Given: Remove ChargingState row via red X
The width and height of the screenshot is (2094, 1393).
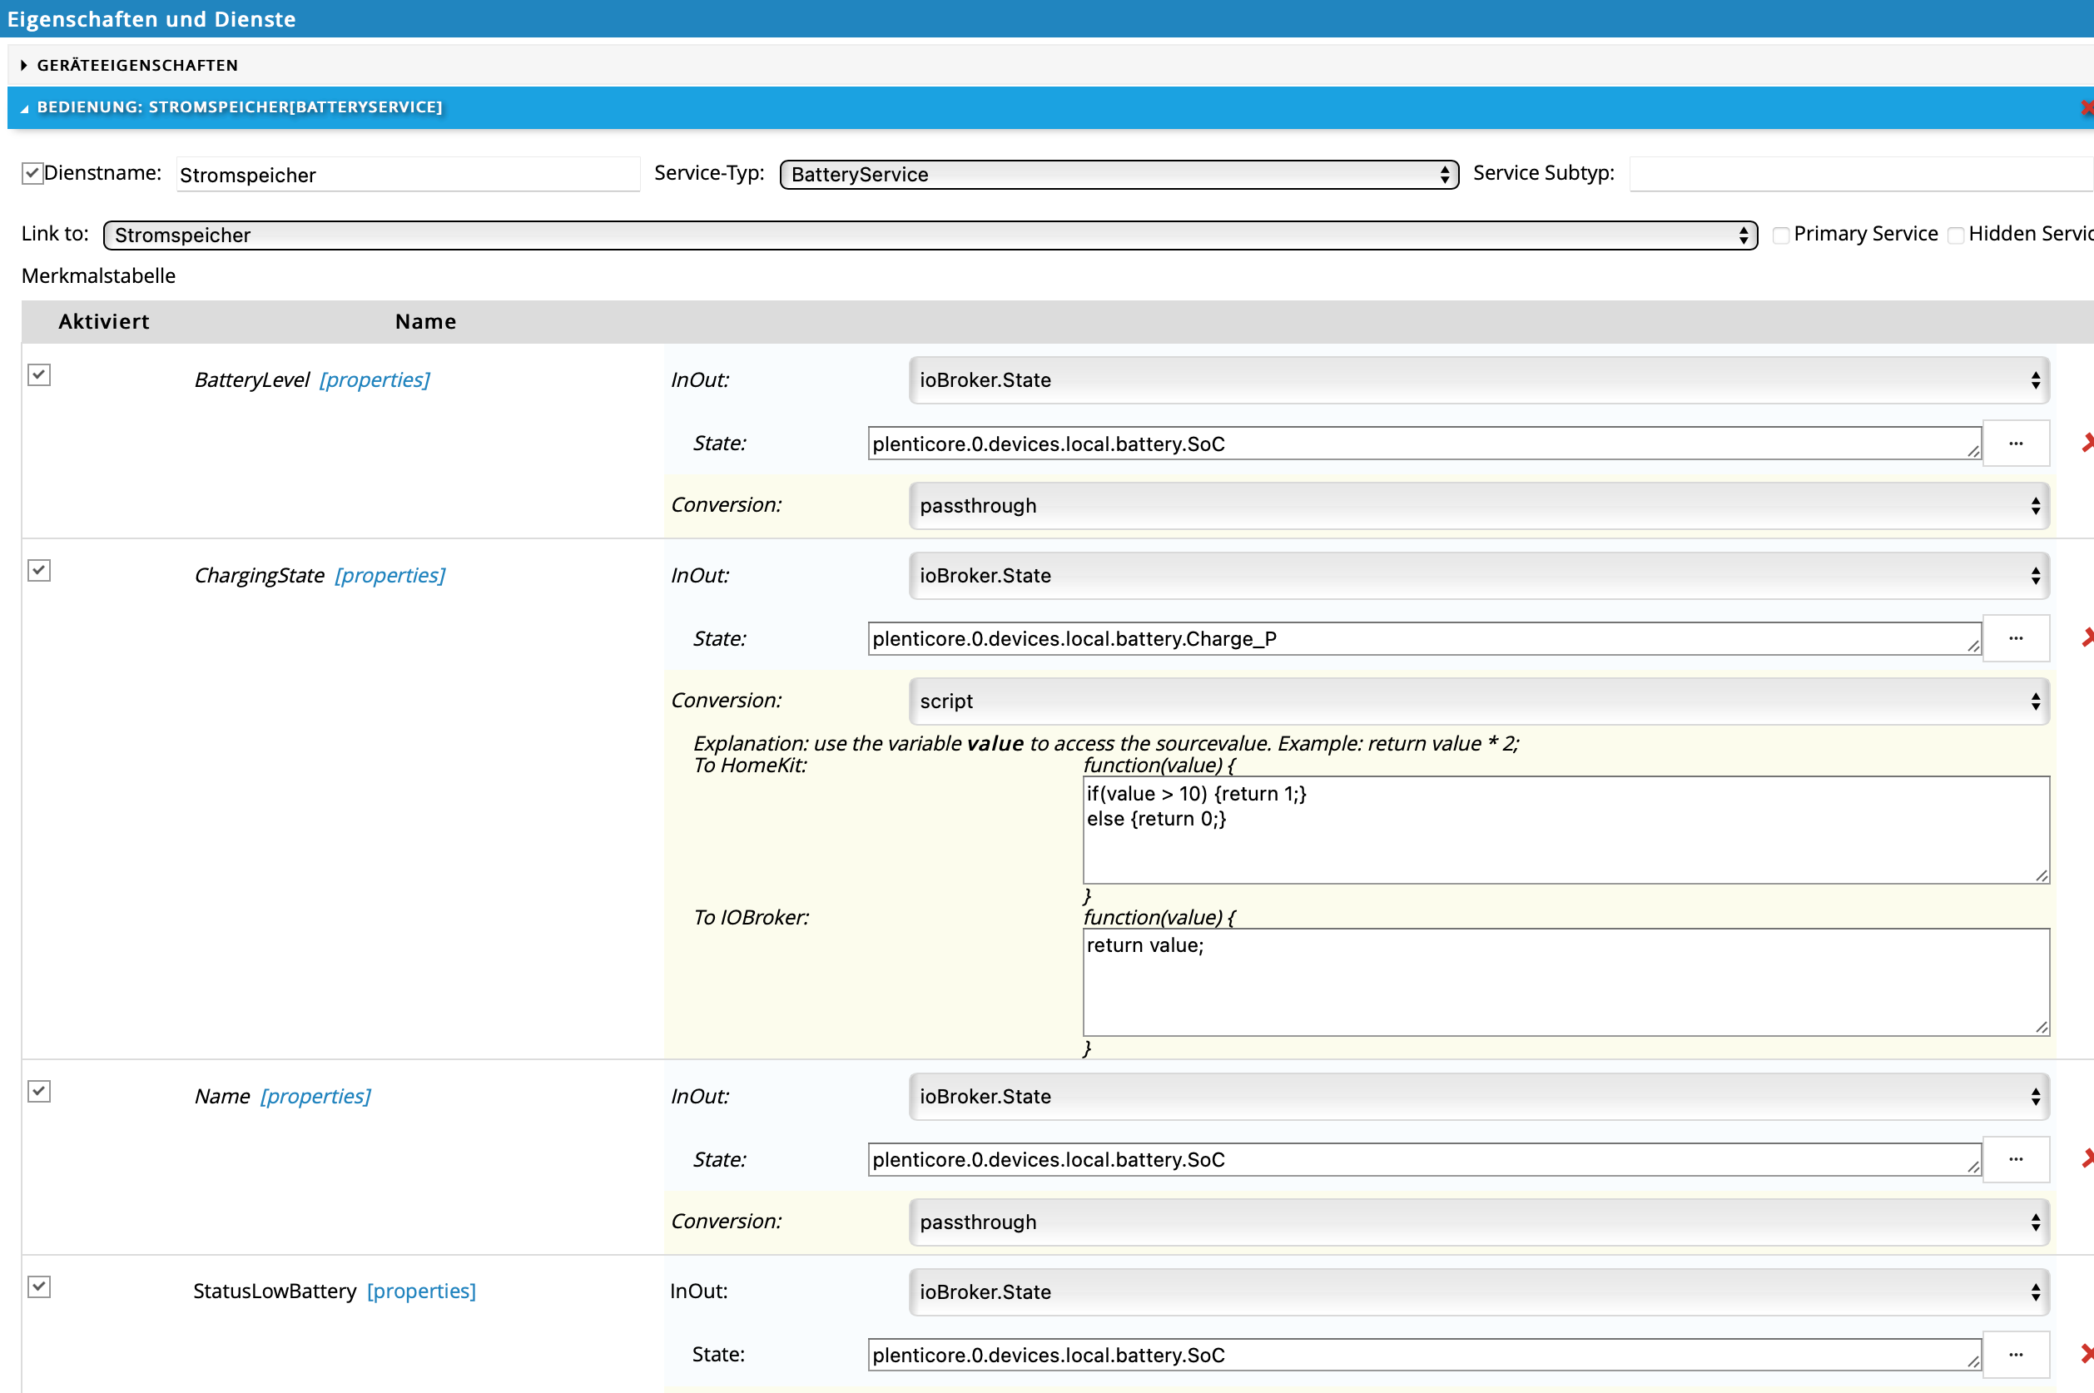Looking at the screenshot, I should [x=2086, y=638].
